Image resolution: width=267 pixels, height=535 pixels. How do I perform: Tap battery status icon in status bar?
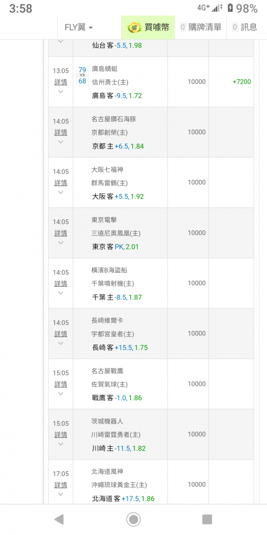click(231, 8)
